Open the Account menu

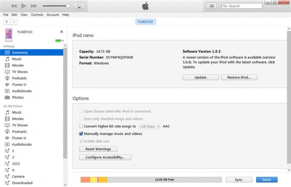(52, 15)
